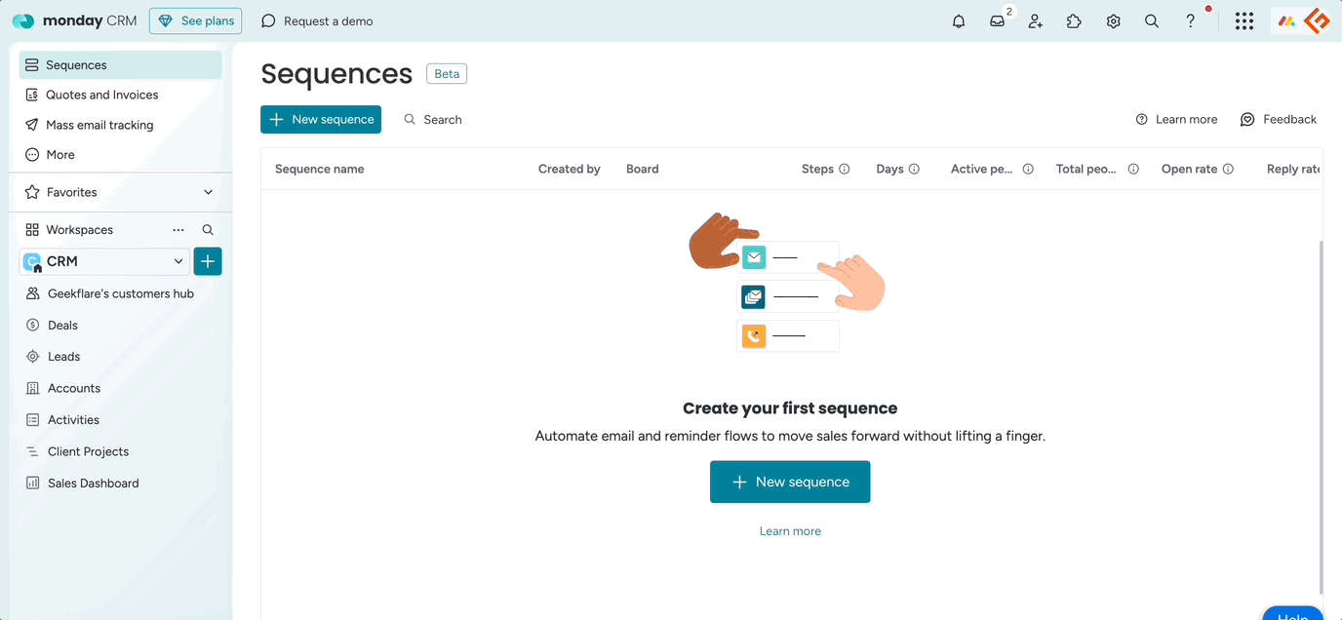
Task: Click the plus button beside CRM
Action: [x=208, y=261]
